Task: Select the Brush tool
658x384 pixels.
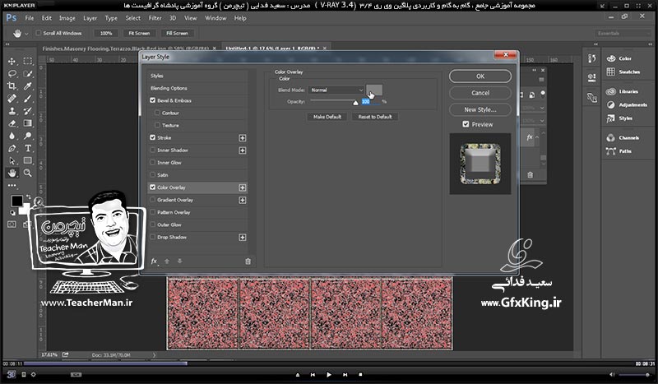Action: (x=28, y=99)
